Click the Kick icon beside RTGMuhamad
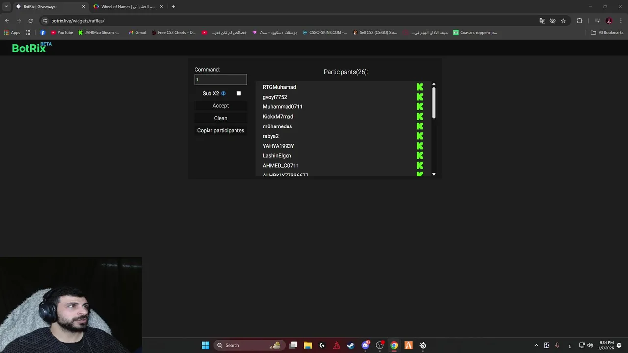Viewport: 628px width, 353px height. [419, 87]
